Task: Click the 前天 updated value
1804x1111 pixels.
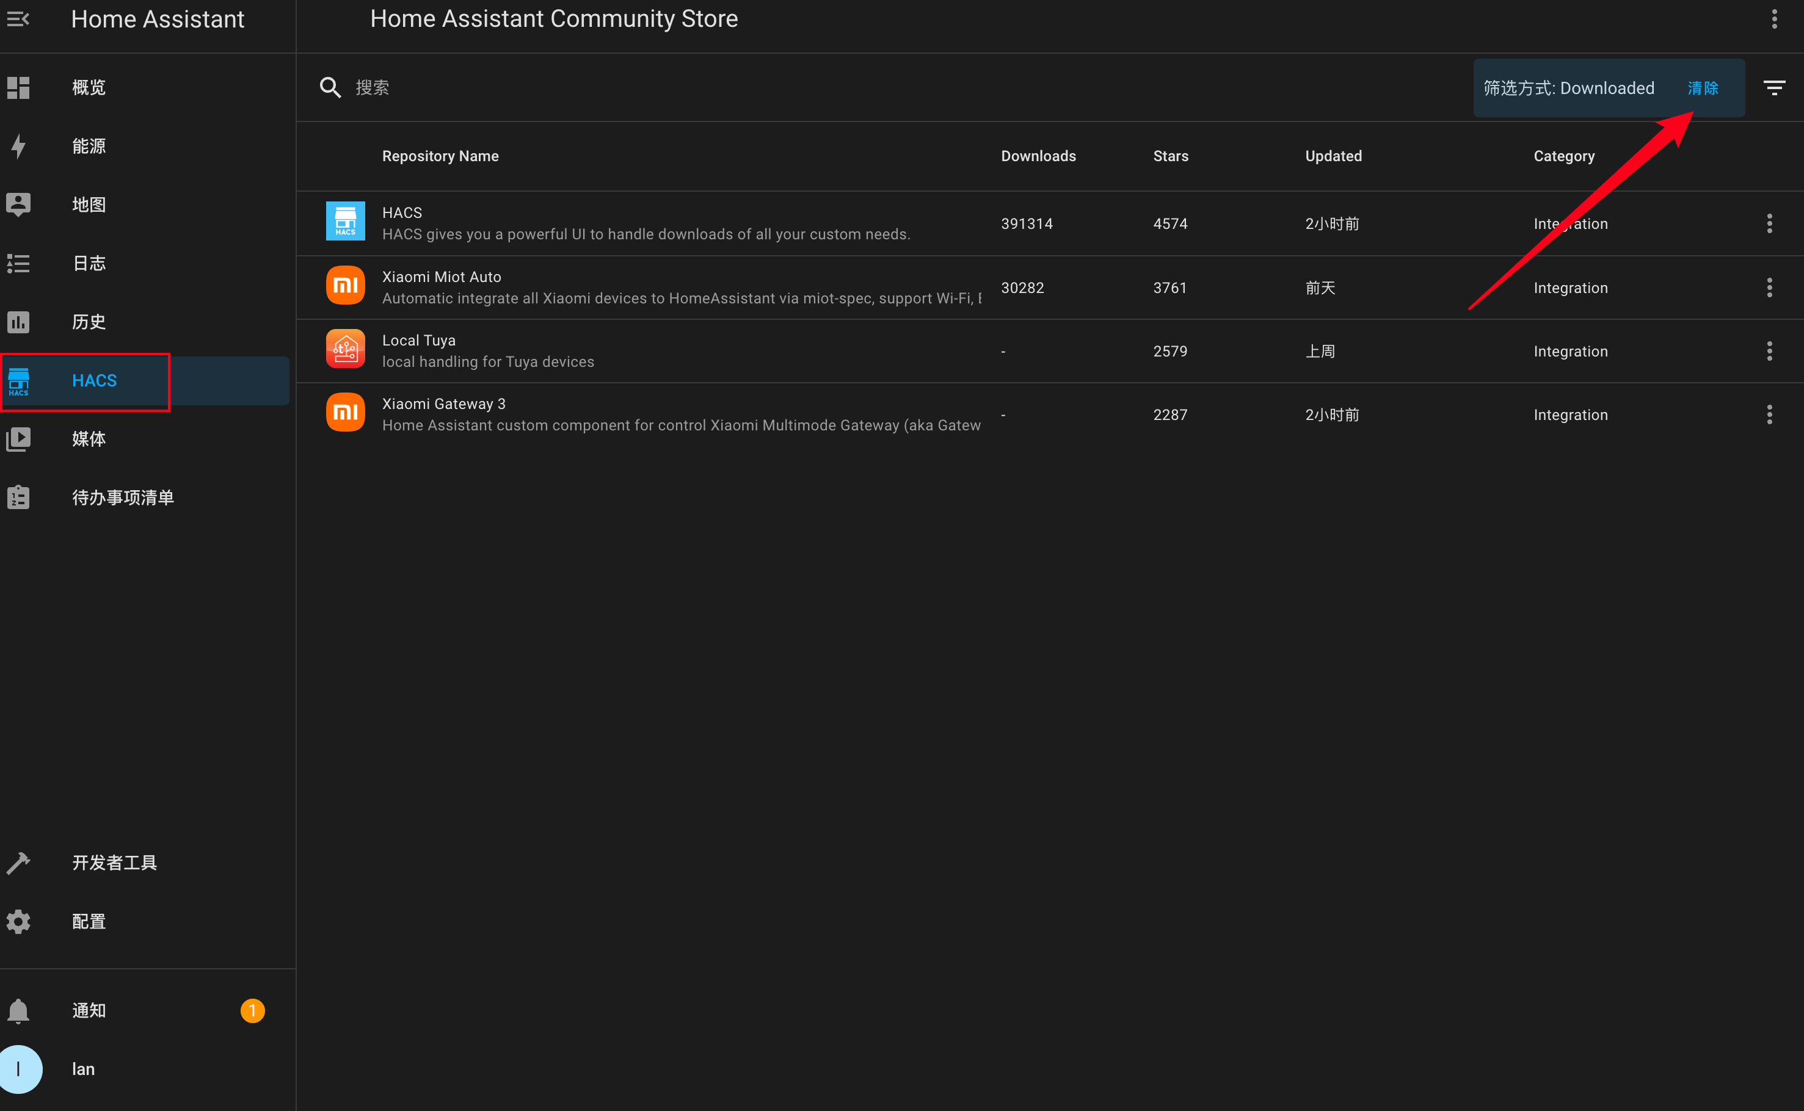Action: coord(1320,288)
